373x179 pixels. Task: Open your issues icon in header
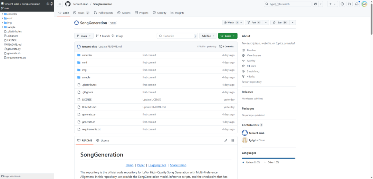click(x=342, y=4)
